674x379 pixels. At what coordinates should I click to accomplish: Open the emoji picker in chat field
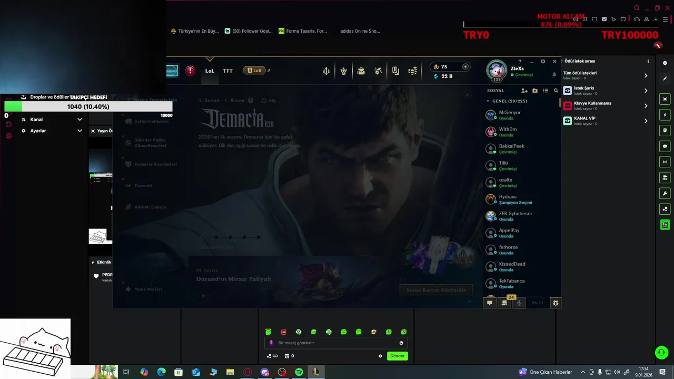[x=401, y=343]
